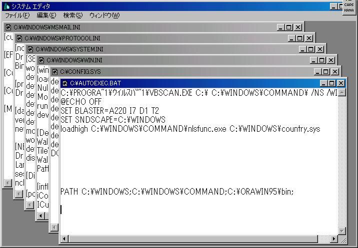Click AUTOEXEC.BAT horizontal scroll right arrow
This screenshot has width=358, height=248.
334,239
